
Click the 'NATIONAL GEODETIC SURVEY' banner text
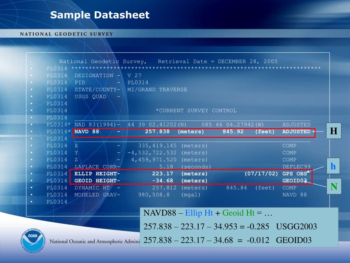(67, 34)
